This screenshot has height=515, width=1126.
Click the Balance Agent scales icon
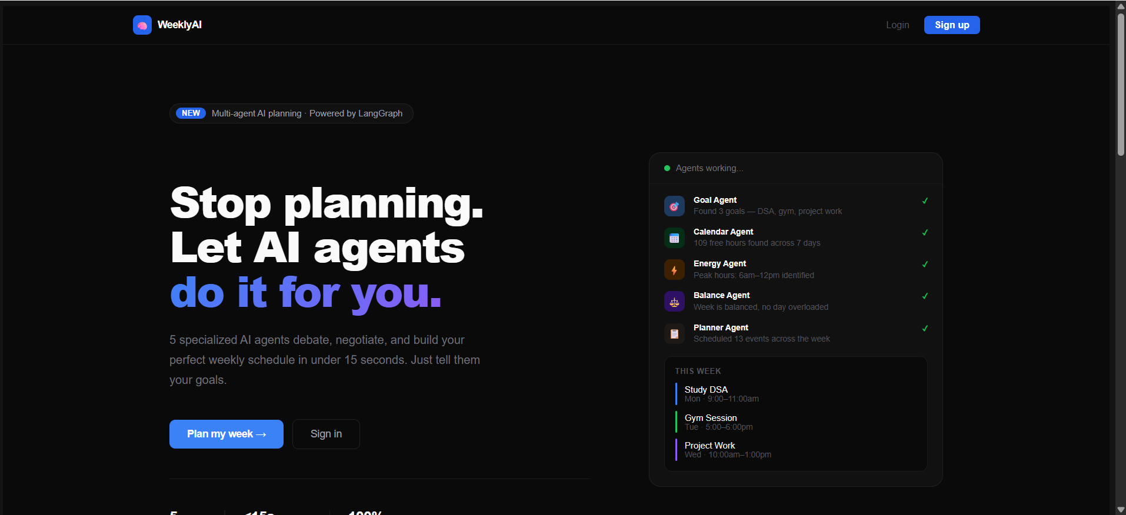click(674, 302)
